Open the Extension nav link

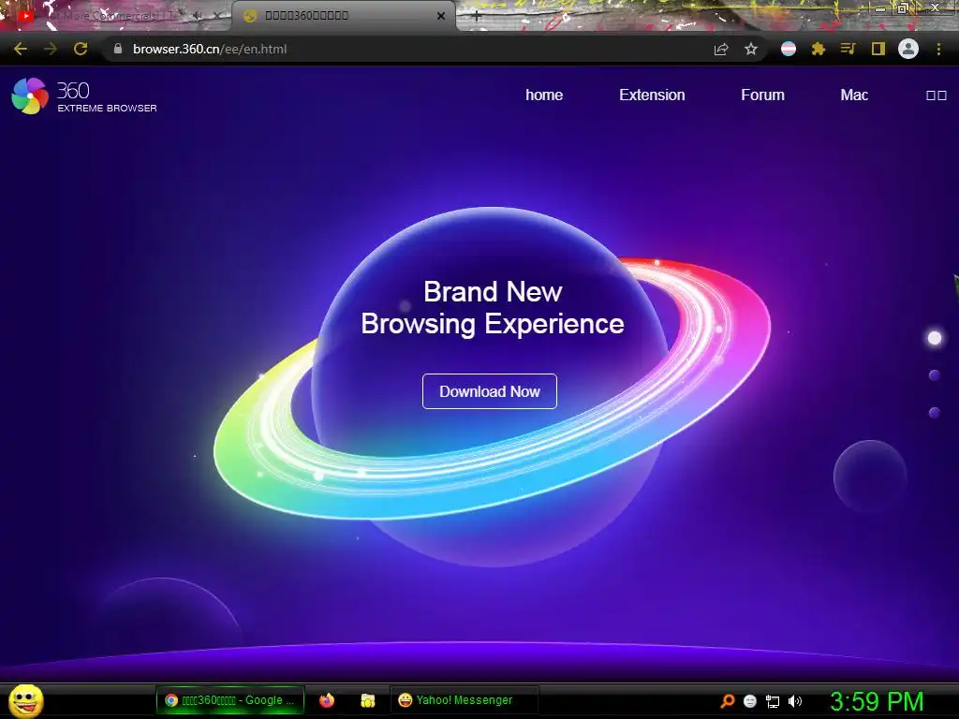pos(652,95)
